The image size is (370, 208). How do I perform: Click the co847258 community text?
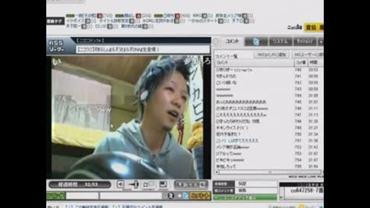(x=306, y=191)
